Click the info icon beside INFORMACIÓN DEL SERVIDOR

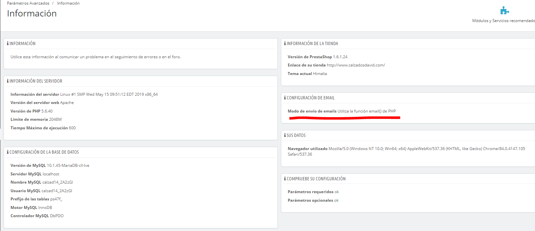point(8,81)
